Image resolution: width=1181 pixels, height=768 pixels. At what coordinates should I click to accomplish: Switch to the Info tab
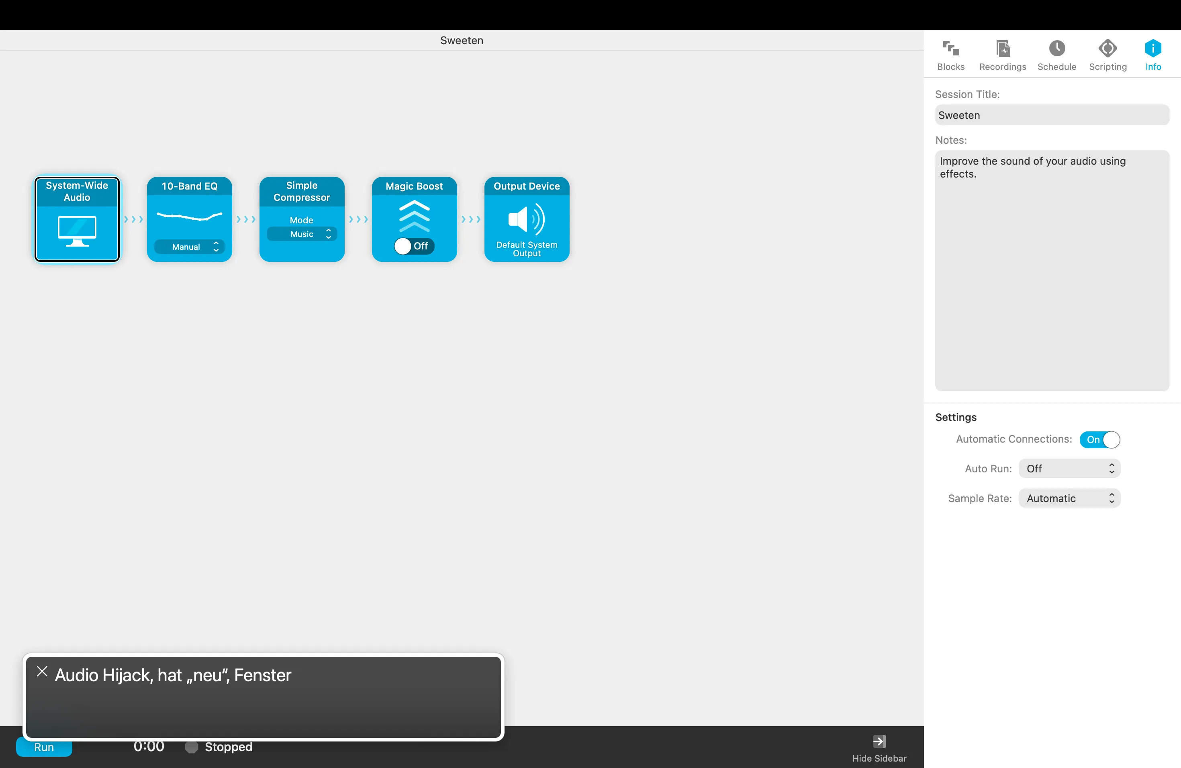1153,55
